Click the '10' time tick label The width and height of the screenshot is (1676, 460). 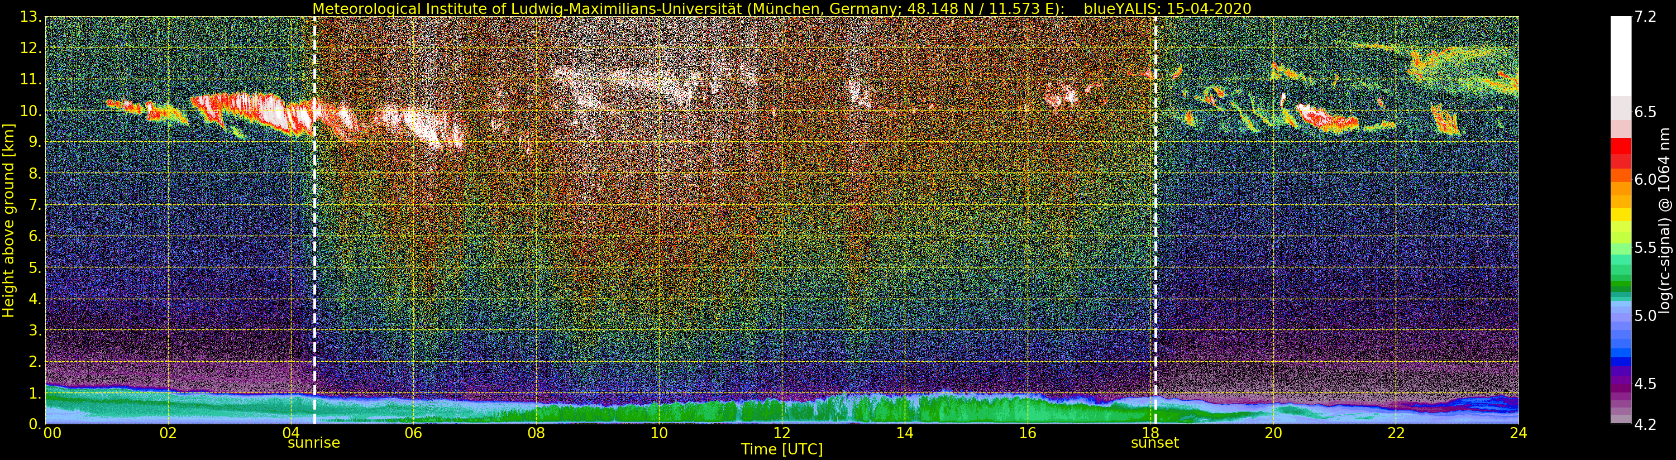coord(659,433)
